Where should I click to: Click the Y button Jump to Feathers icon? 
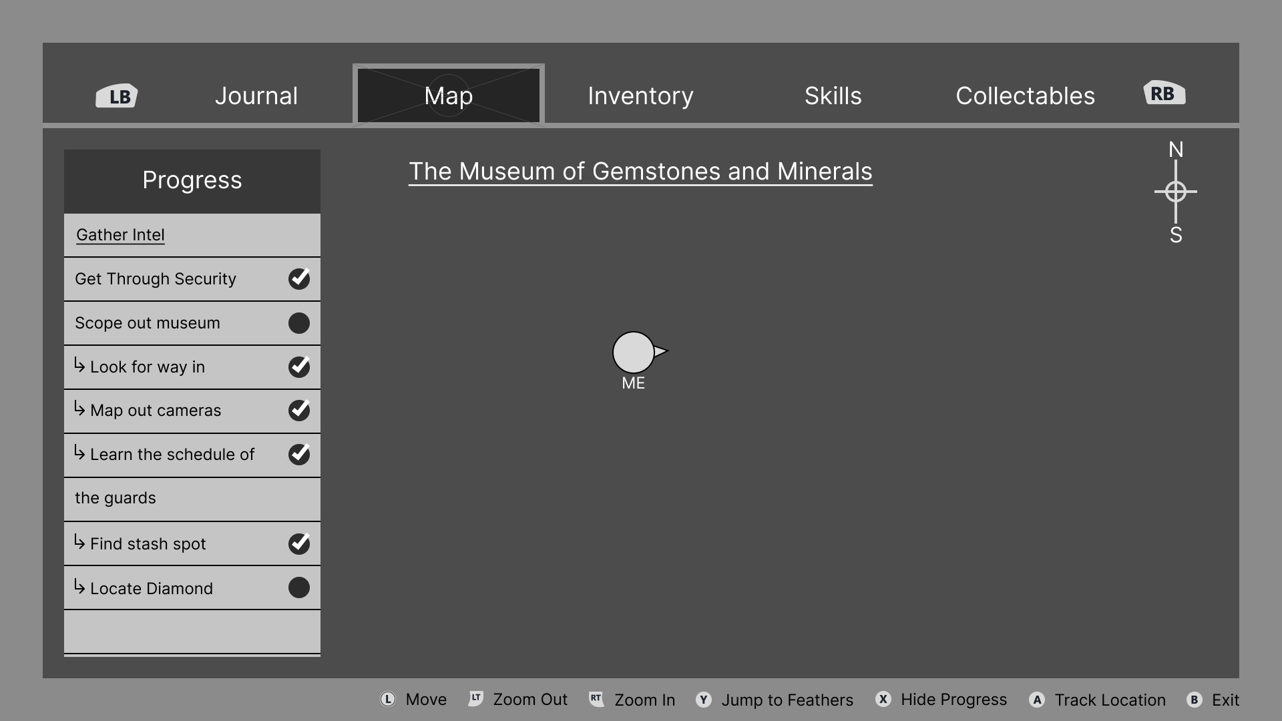(x=703, y=700)
